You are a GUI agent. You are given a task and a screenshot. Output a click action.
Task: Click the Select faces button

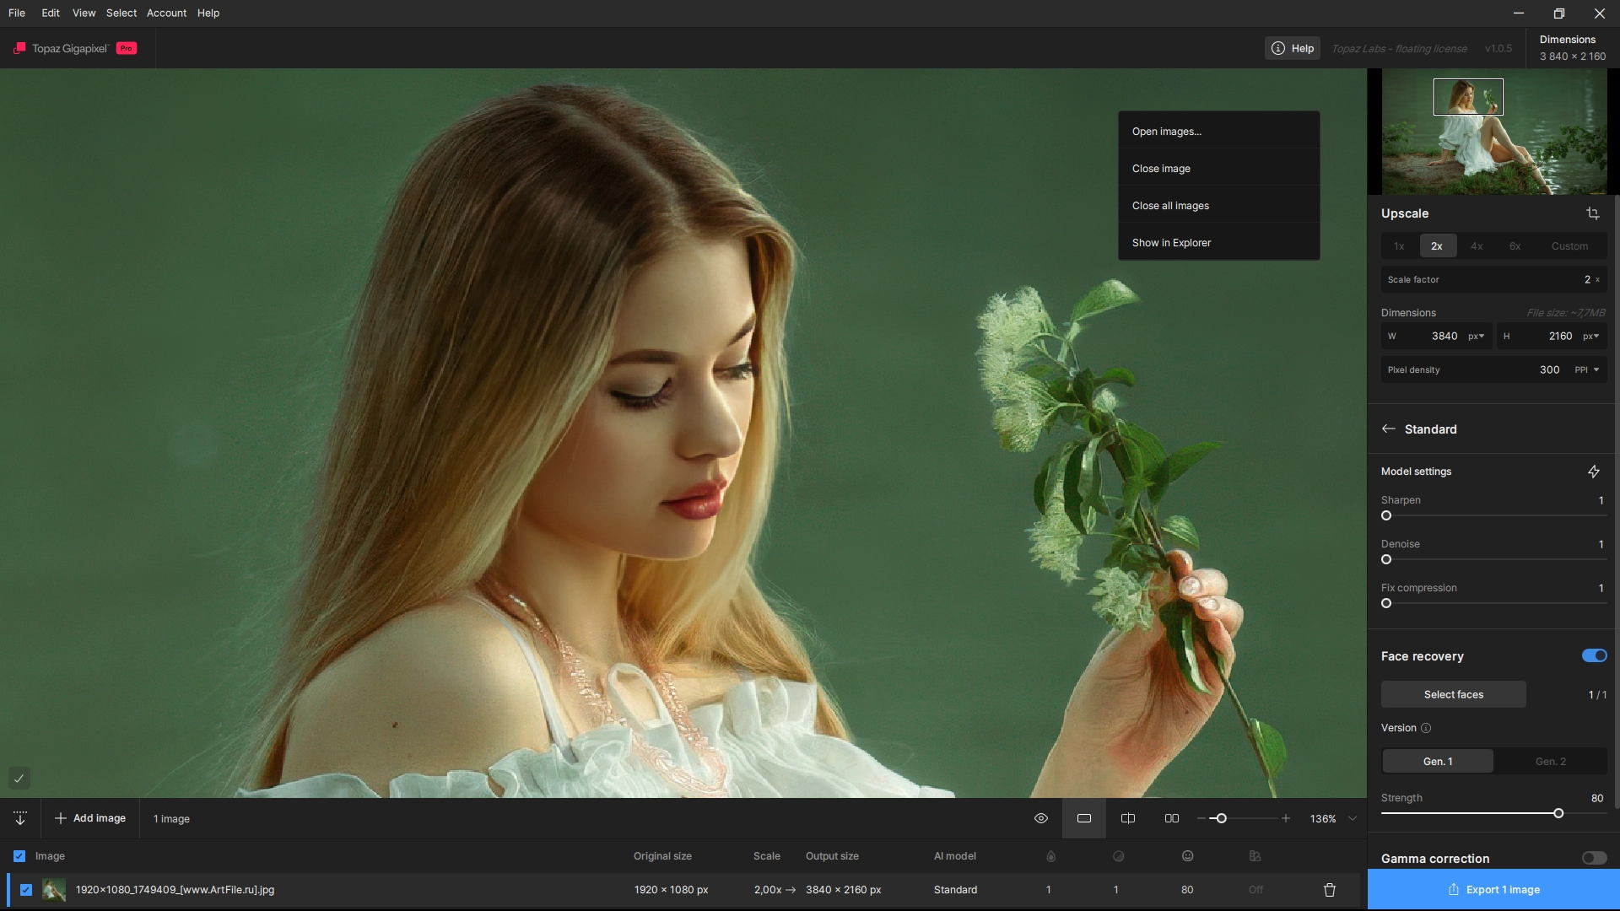1453,694
